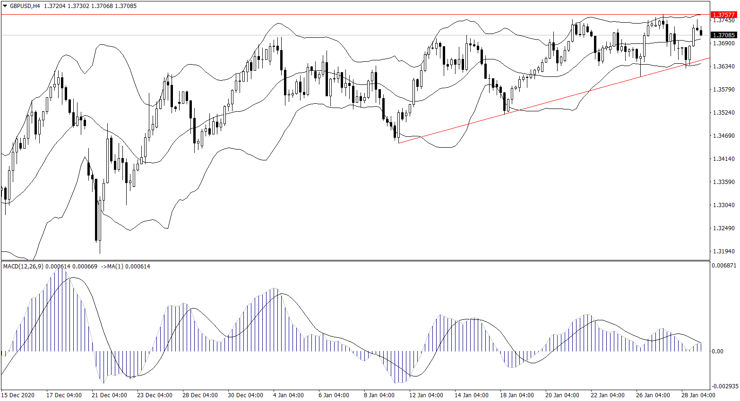The width and height of the screenshot is (740, 401).
Task: Click the MACD(12,26,9) indicator label
Action: click(23, 267)
